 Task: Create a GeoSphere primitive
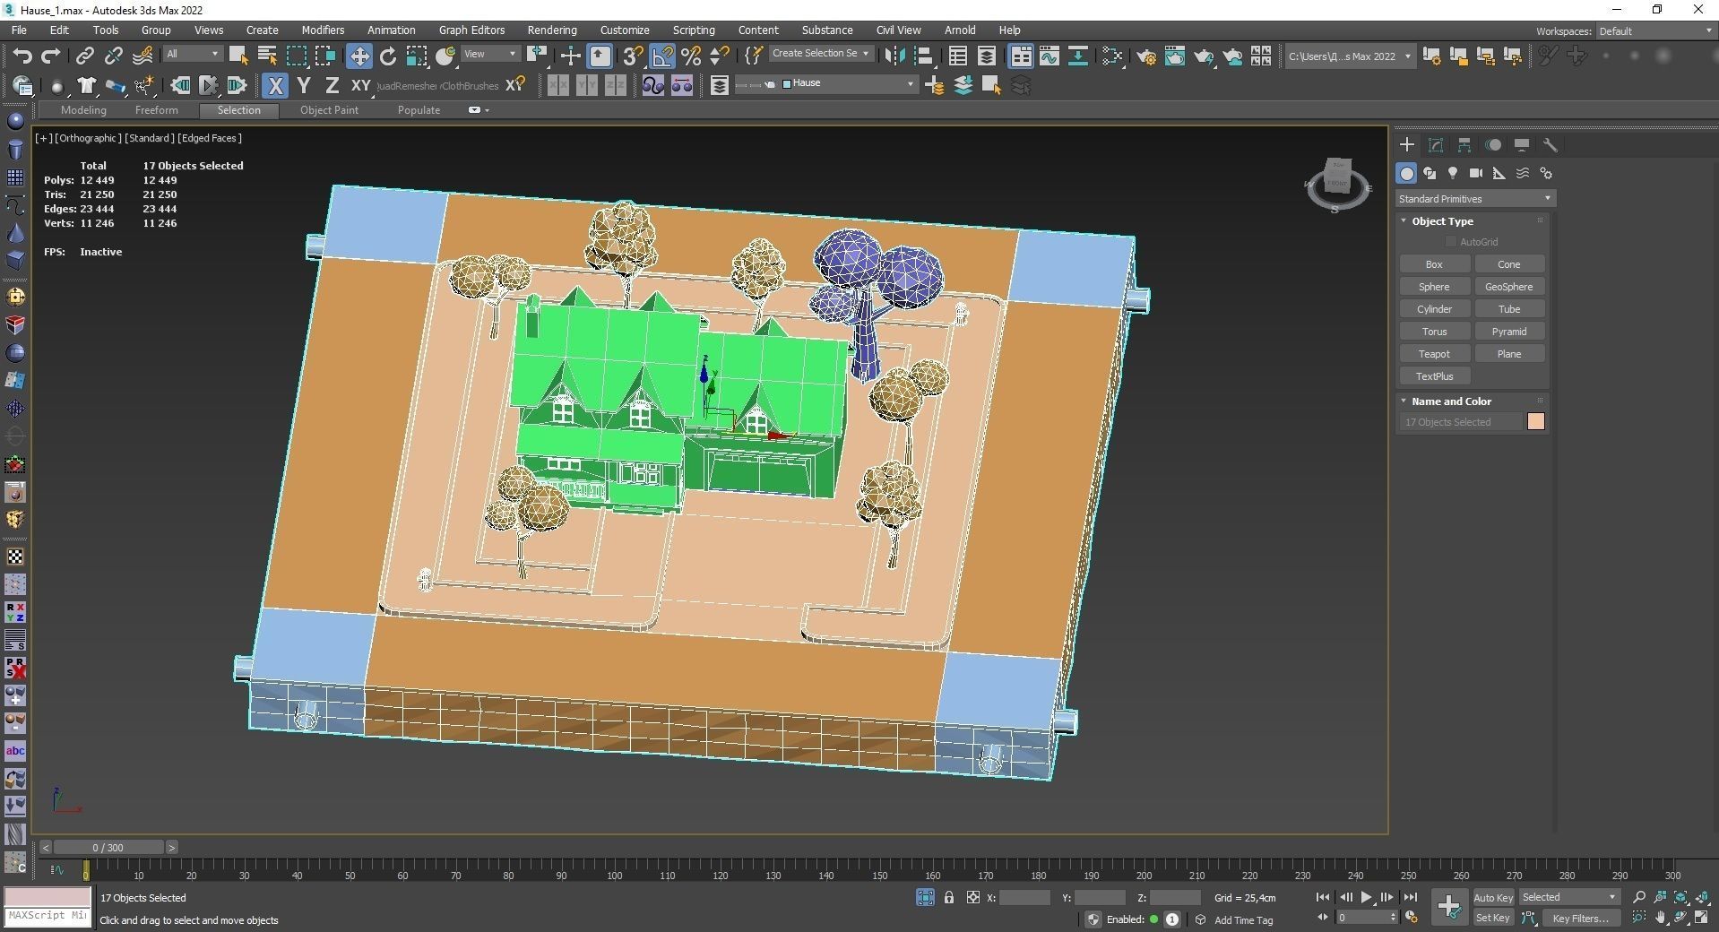coord(1509,287)
